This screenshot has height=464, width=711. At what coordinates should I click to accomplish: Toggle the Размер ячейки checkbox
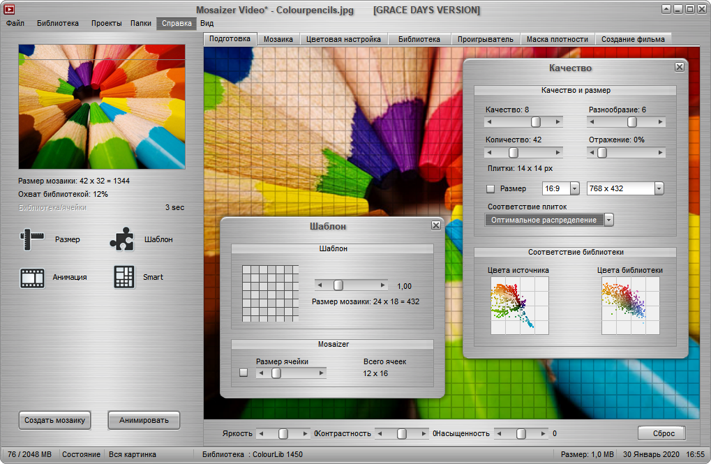pos(244,373)
